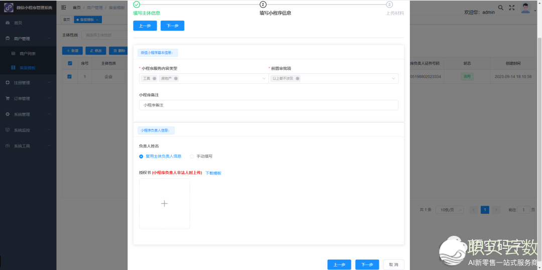Toggle fullscreen with the expand icon

click(512, 8)
